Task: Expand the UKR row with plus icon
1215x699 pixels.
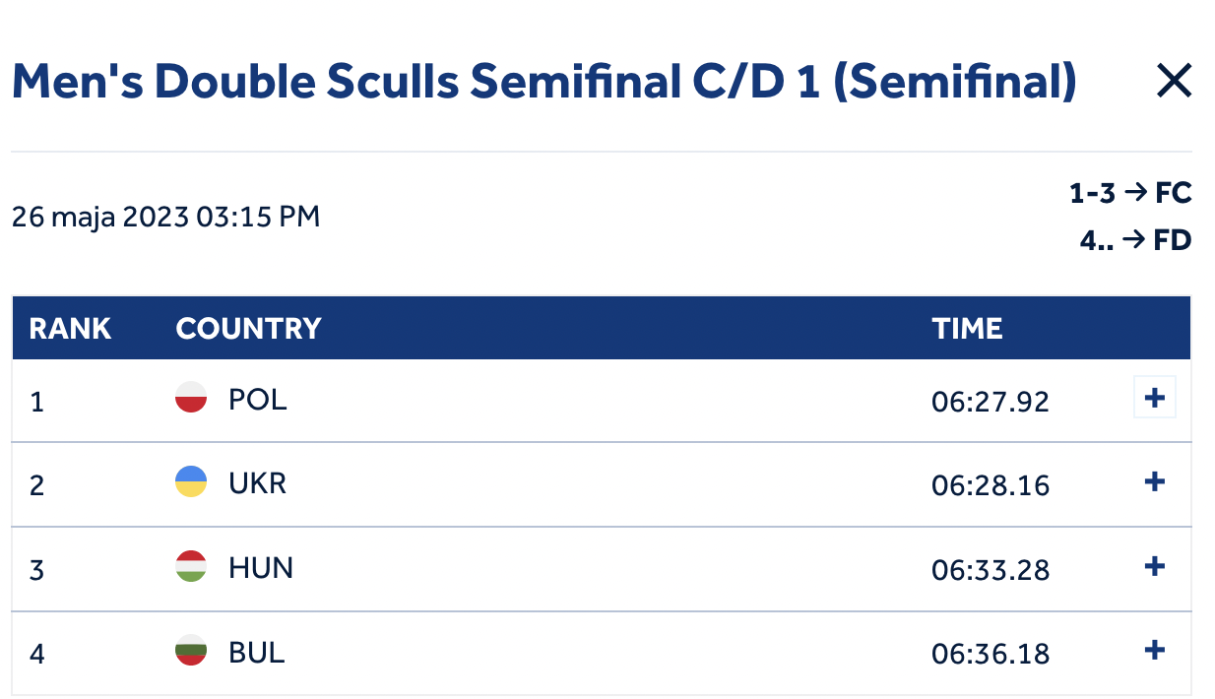Action: (x=1155, y=481)
